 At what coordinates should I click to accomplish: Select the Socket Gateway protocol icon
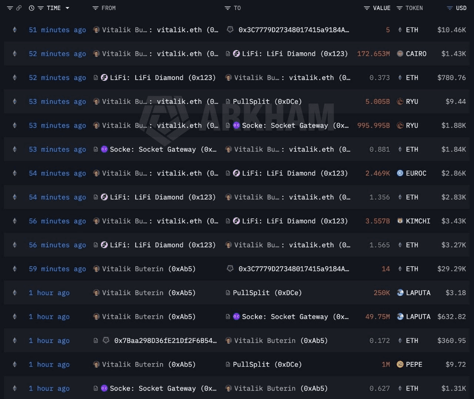point(237,125)
